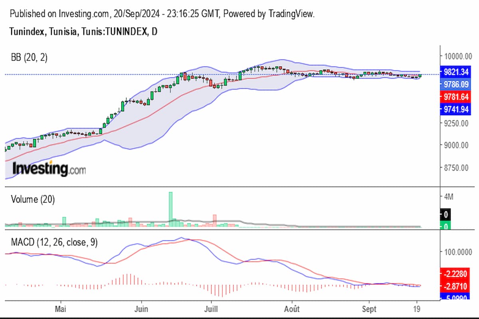Click the Août label on time axis

(x=292, y=309)
